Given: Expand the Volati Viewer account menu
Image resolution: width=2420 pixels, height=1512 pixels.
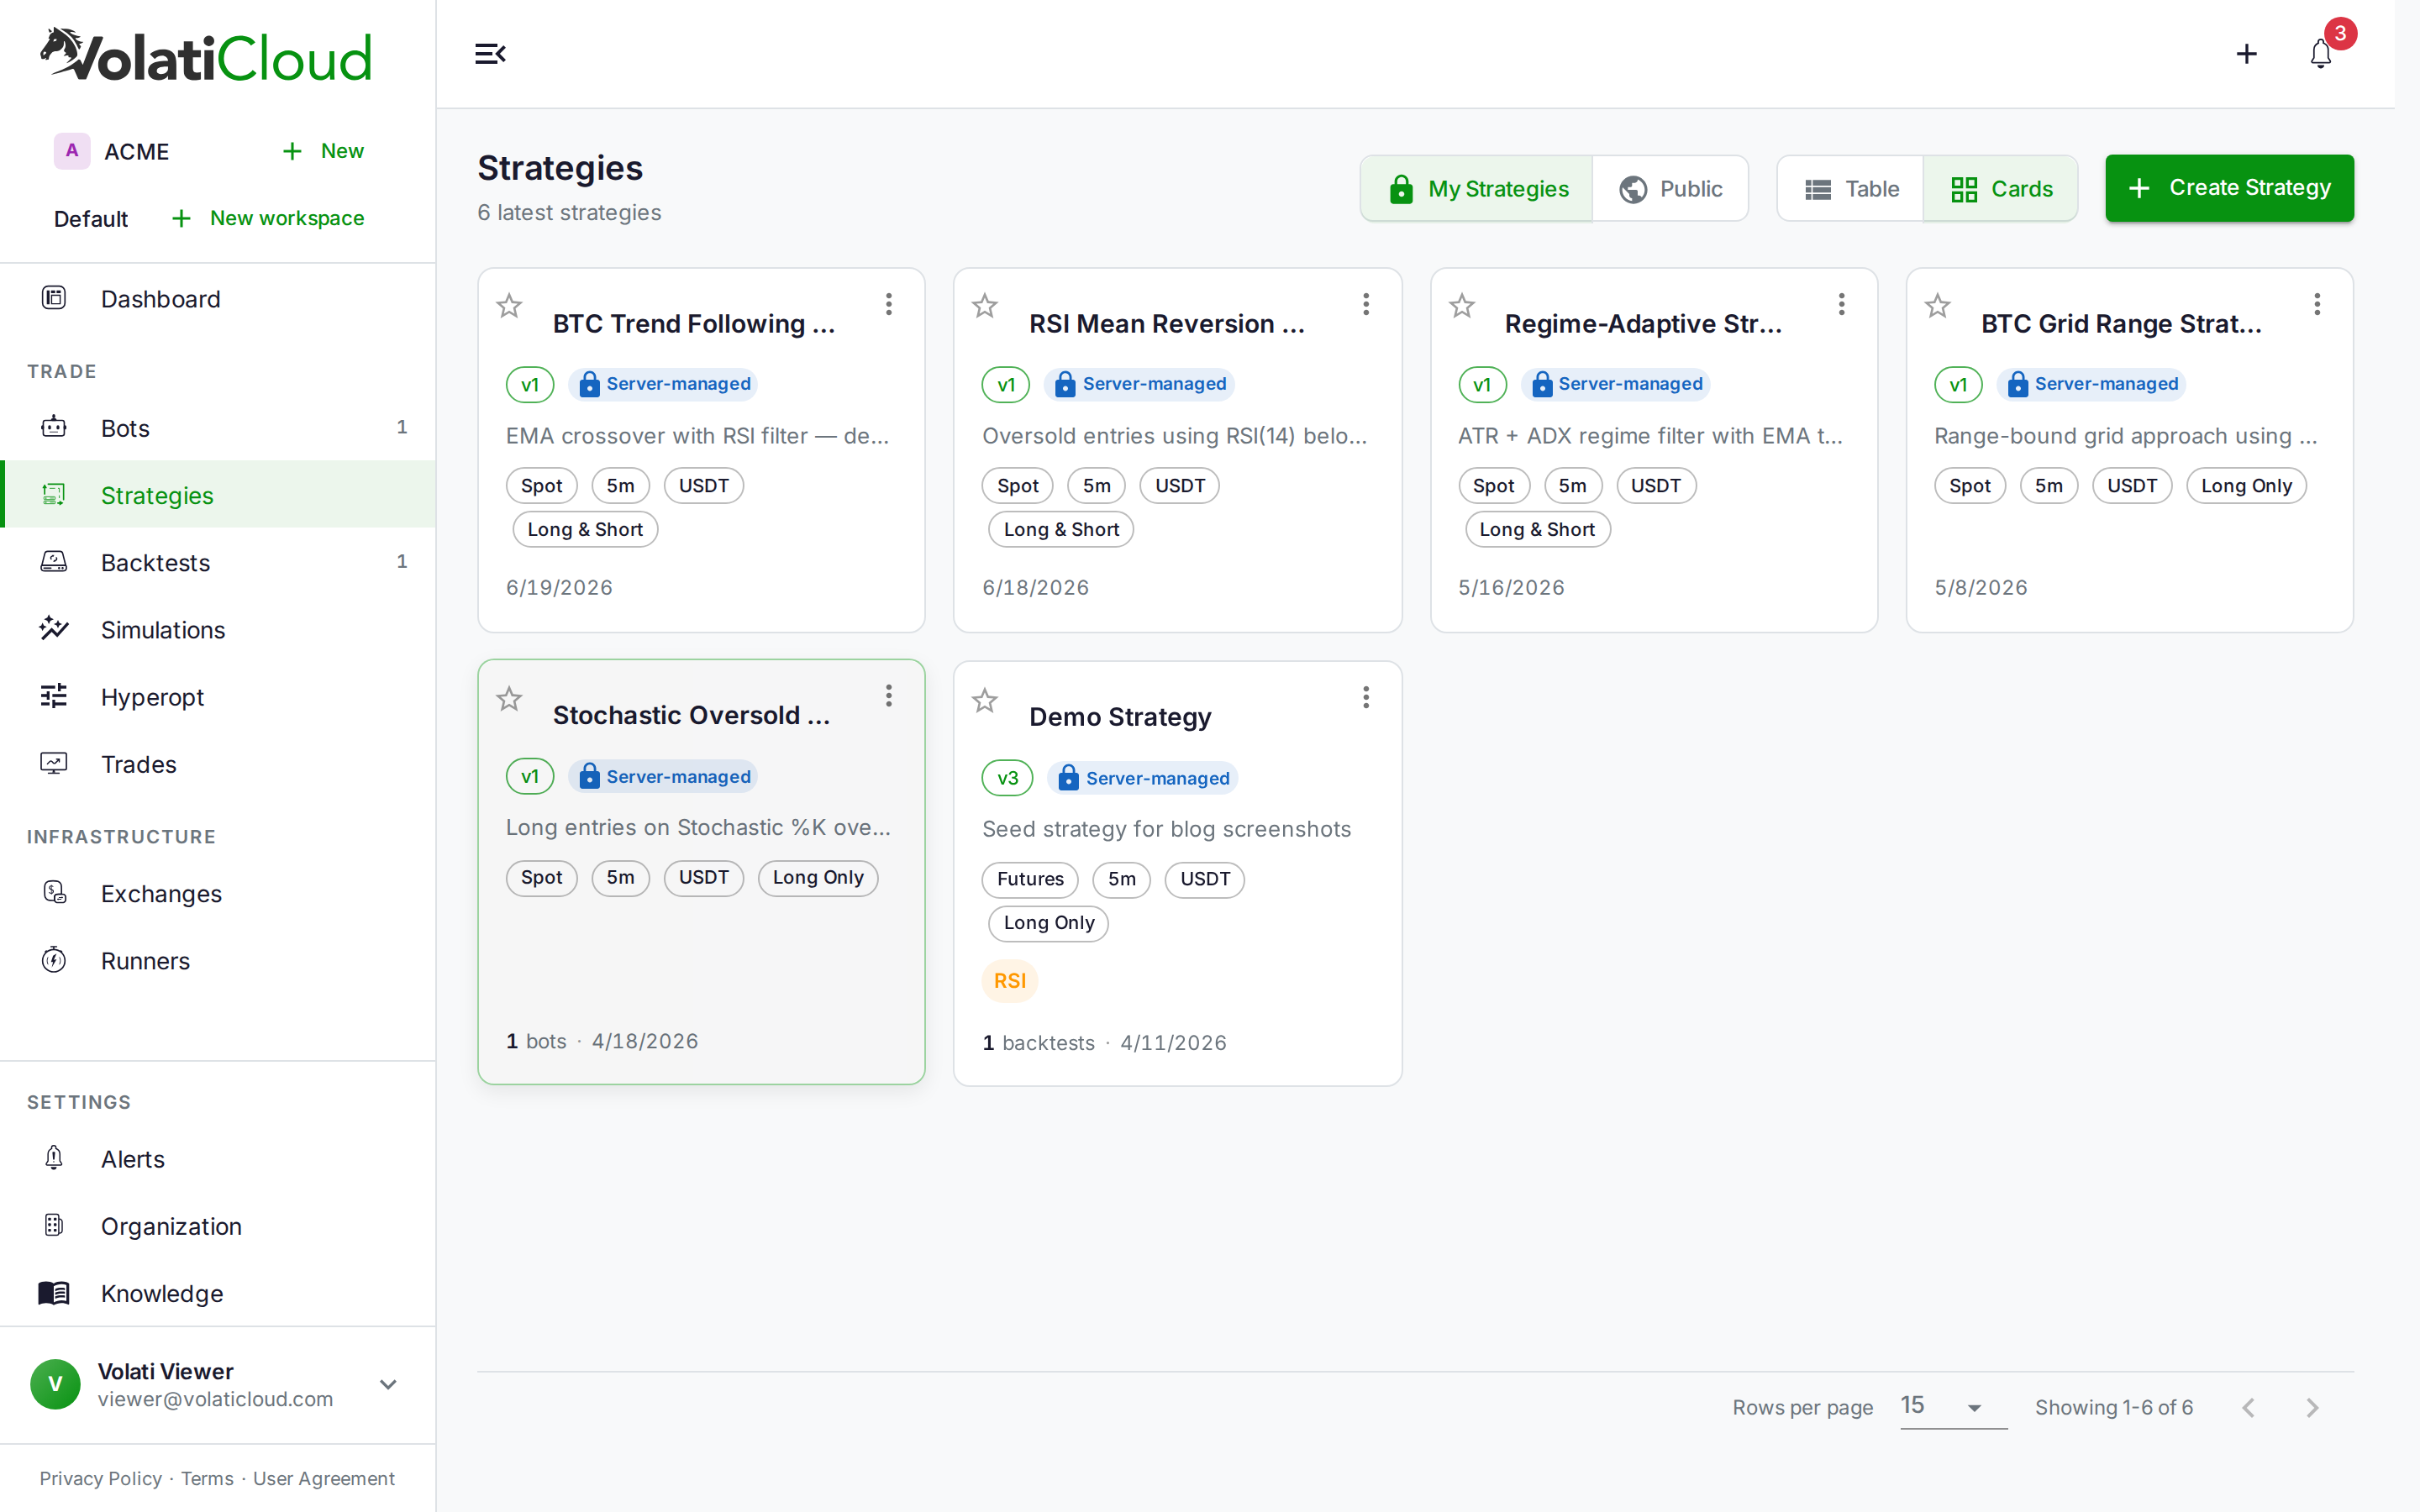Looking at the screenshot, I should click(x=388, y=1384).
